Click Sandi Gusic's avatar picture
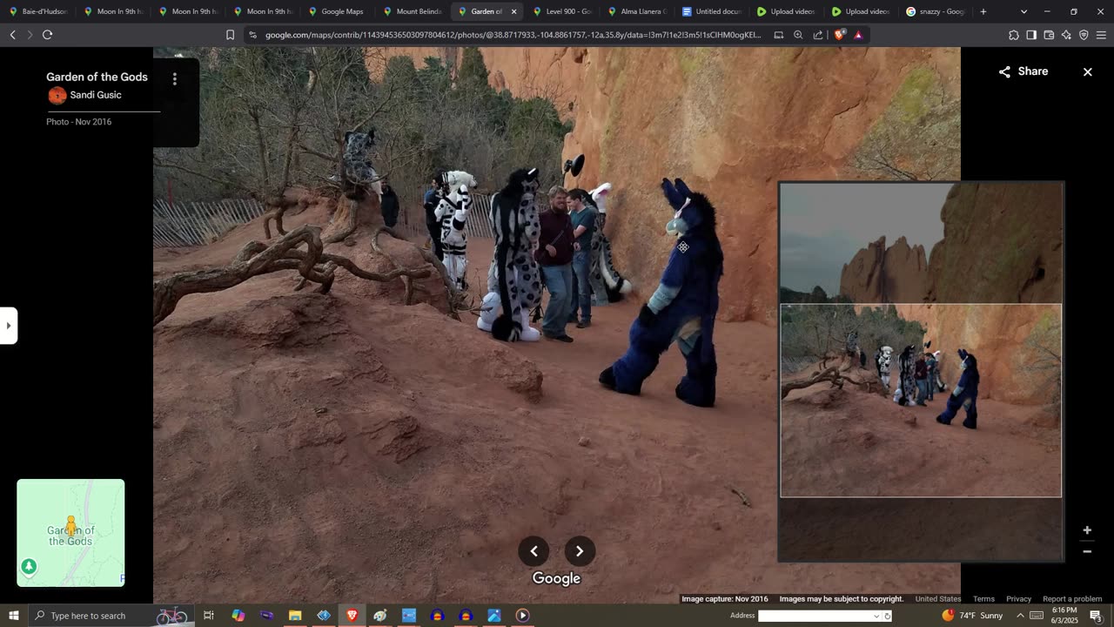 point(57,96)
